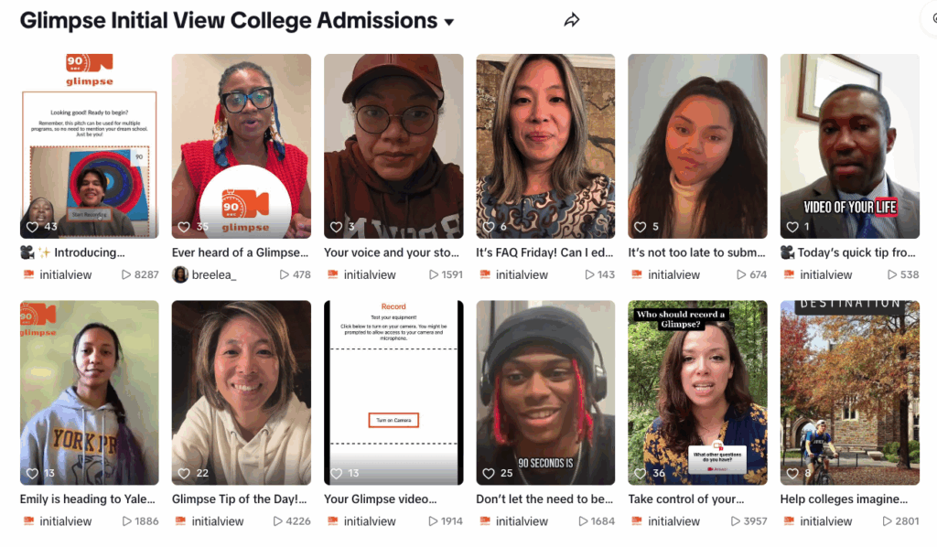This screenshot has width=937, height=547.
Task: Click the breelea_ username link
Action: click(x=215, y=274)
